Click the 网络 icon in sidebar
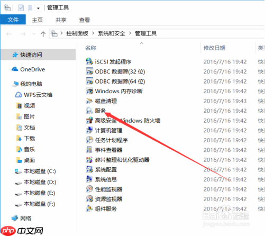 pos(15,218)
